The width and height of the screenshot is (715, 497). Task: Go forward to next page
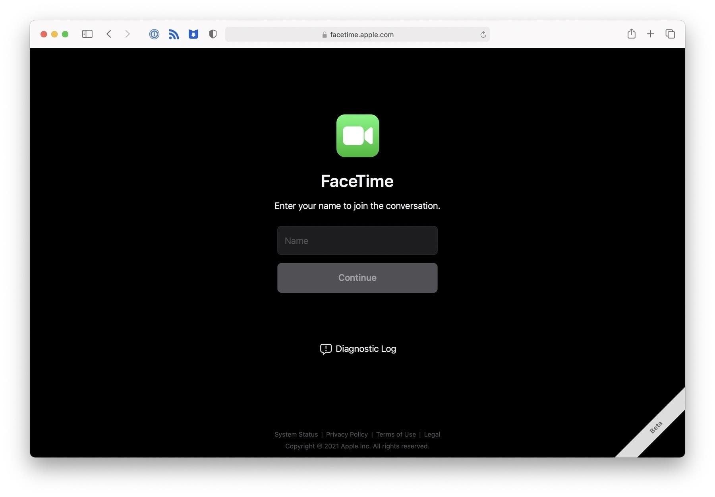(x=128, y=34)
